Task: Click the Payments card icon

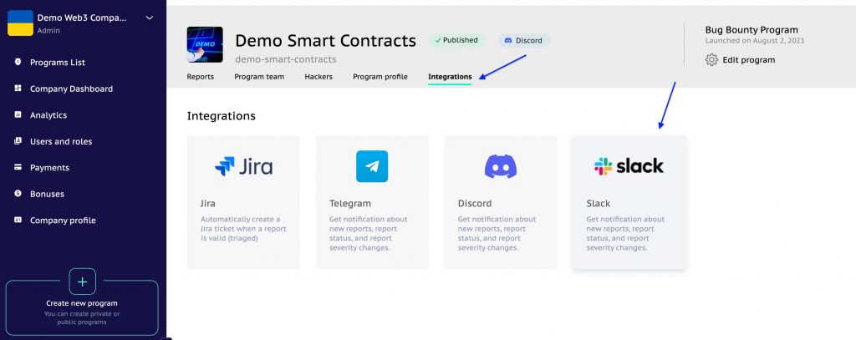Action: pyautogui.click(x=18, y=167)
